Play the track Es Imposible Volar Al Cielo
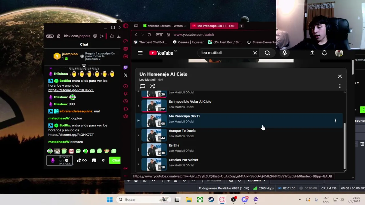Viewport: 365px width, 205px height. 190,102
